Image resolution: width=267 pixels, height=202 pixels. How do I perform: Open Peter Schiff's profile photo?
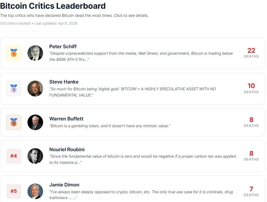point(35,53)
